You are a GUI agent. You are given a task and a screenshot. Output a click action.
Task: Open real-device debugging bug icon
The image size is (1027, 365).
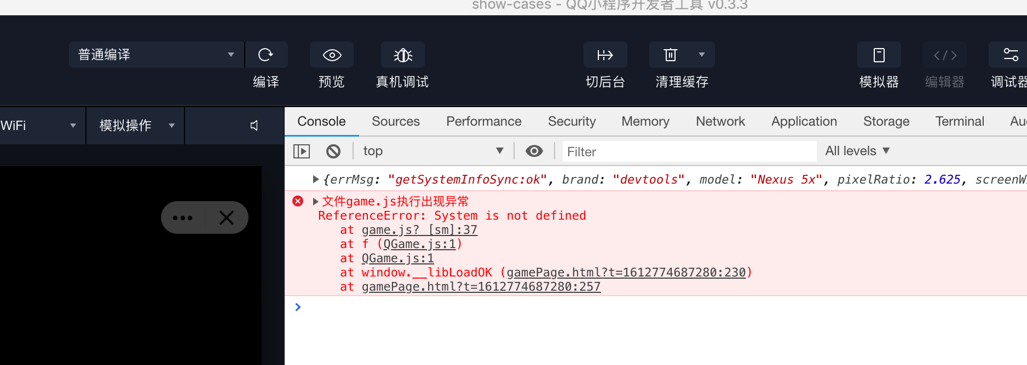click(403, 55)
